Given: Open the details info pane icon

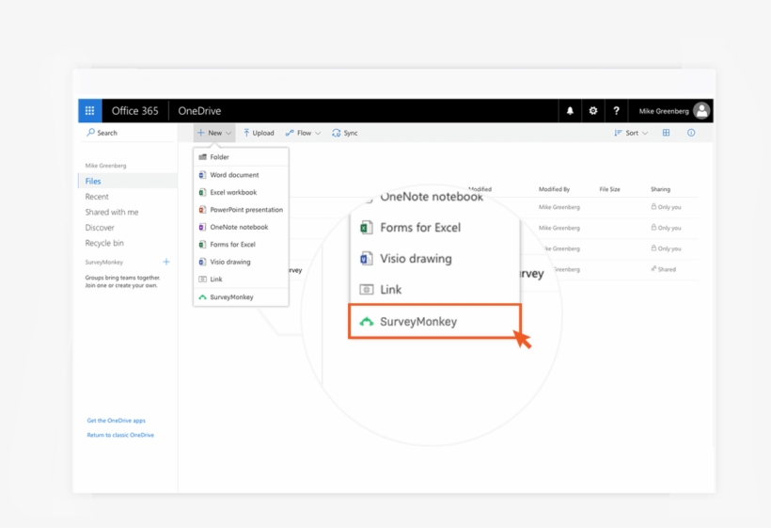Looking at the screenshot, I should click(691, 133).
